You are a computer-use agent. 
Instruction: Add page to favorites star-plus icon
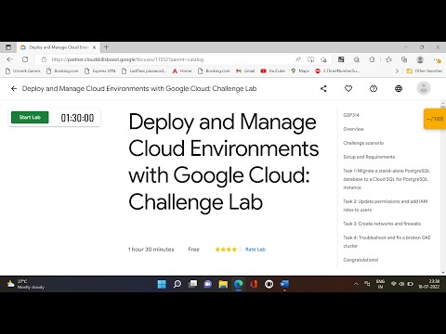click(323, 59)
